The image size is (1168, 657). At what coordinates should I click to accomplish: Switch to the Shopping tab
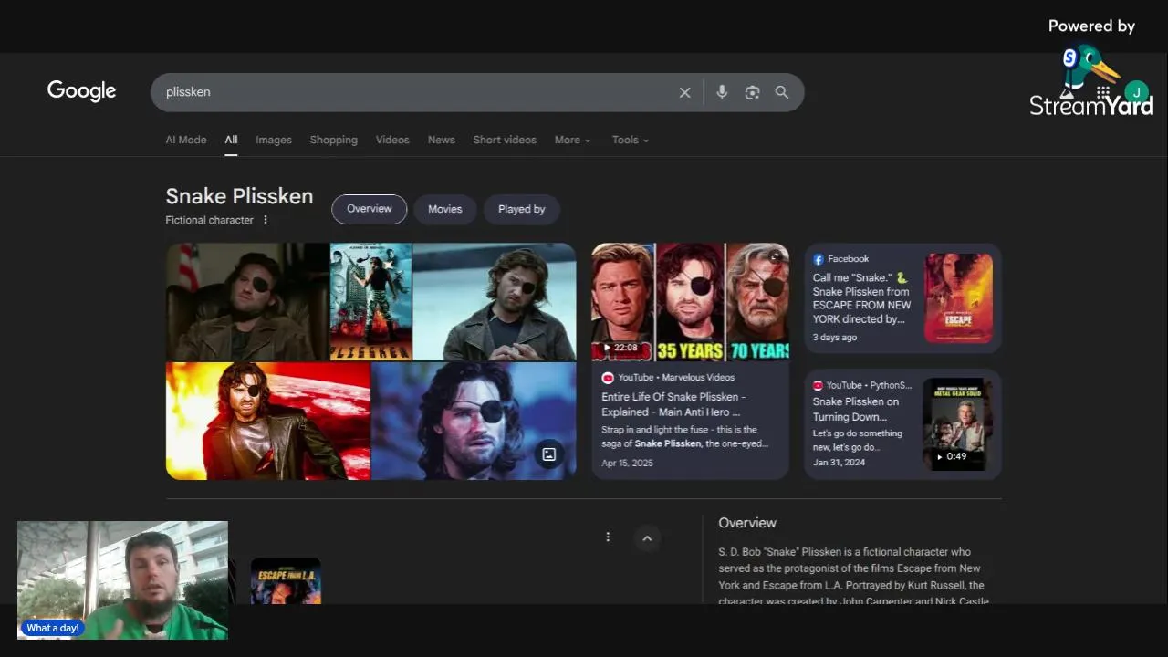(333, 140)
